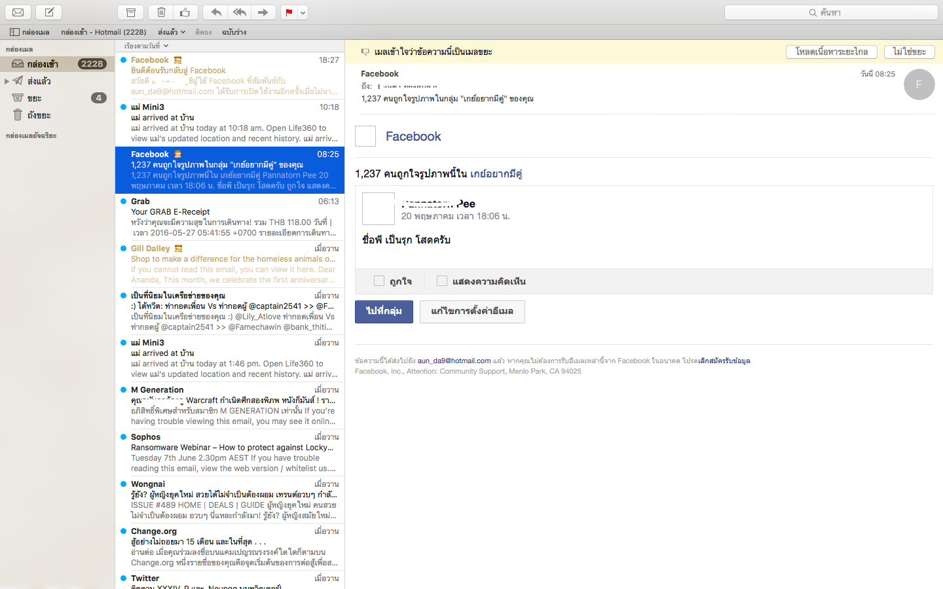This screenshot has width=943, height=589.
Task: Flag the message with red flag
Action: tap(289, 12)
